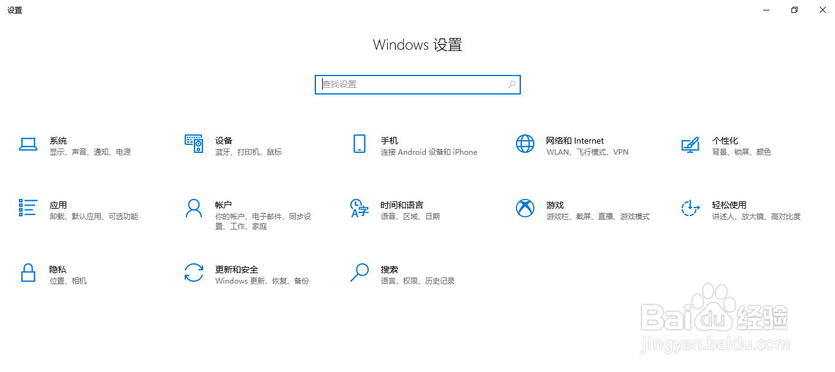This screenshot has width=835, height=372.
Task: Open the 个性化 paintbrush icon
Action: (691, 144)
